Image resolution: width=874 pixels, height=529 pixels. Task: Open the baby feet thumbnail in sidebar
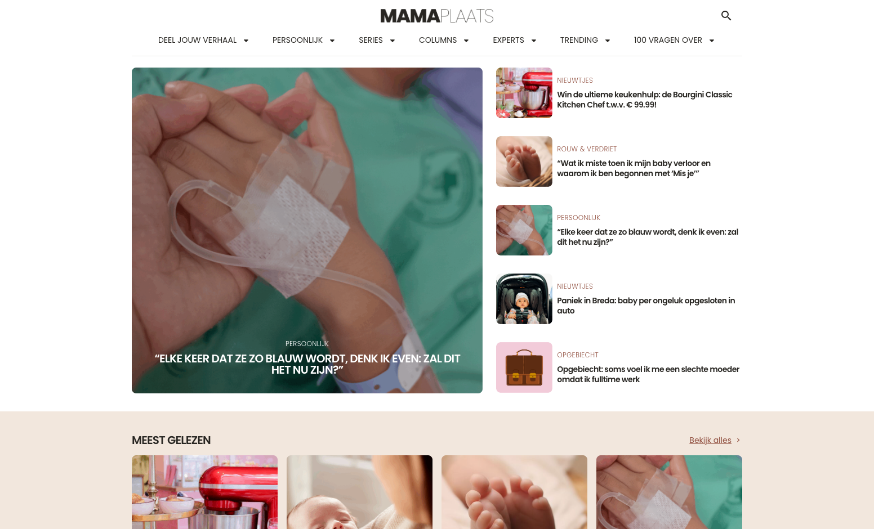point(524,162)
